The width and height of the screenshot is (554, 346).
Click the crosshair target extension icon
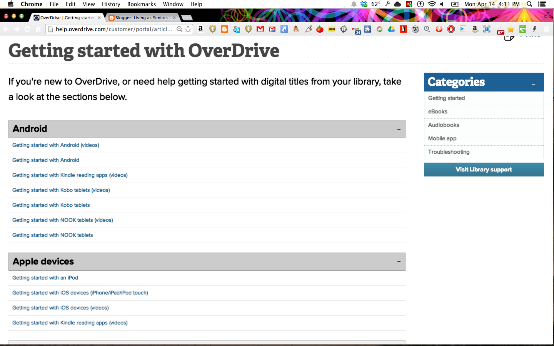[344, 29]
